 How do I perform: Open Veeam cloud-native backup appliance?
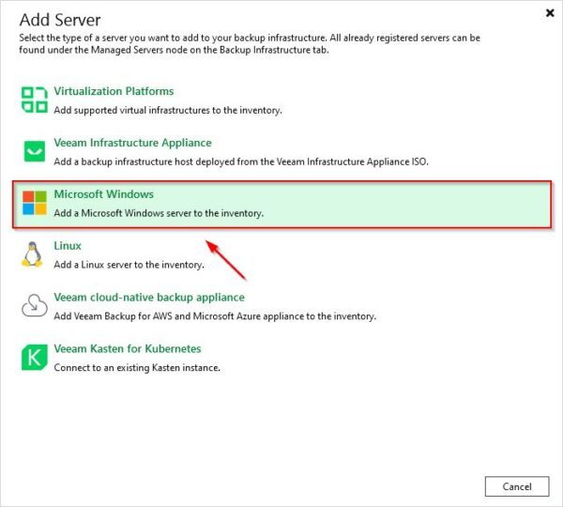(x=149, y=297)
